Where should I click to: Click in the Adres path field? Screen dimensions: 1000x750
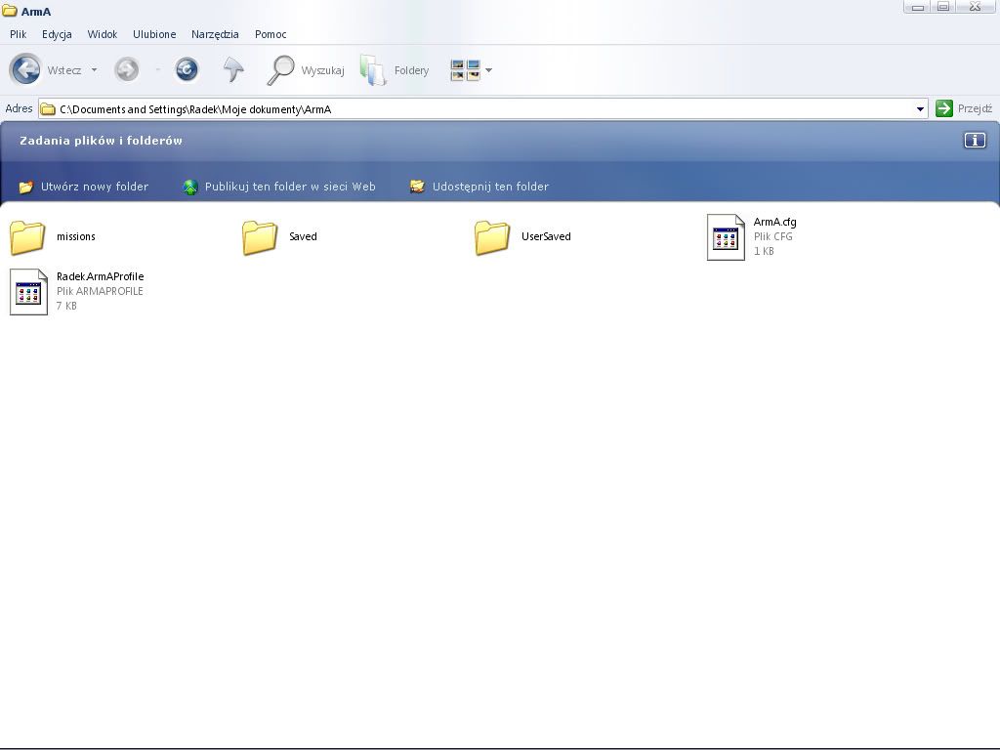click(482, 109)
